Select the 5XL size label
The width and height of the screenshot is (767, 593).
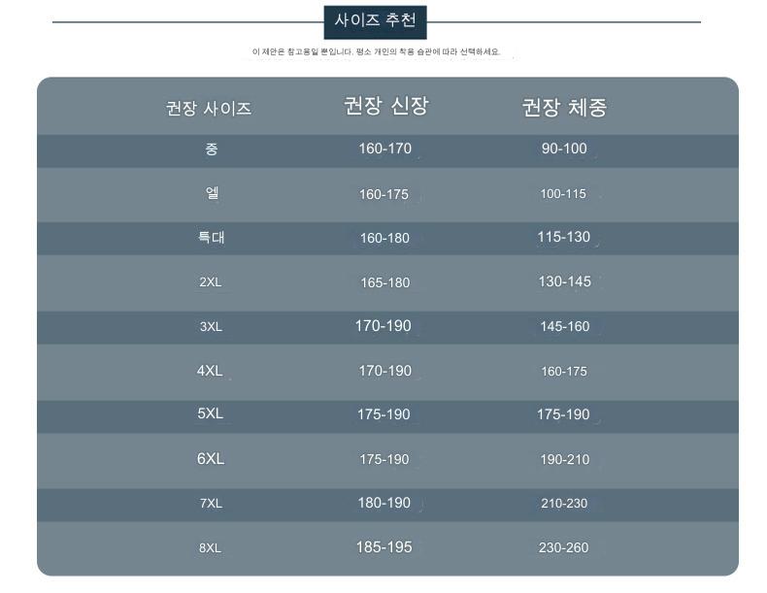pyautogui.click(x=210, y=413)
